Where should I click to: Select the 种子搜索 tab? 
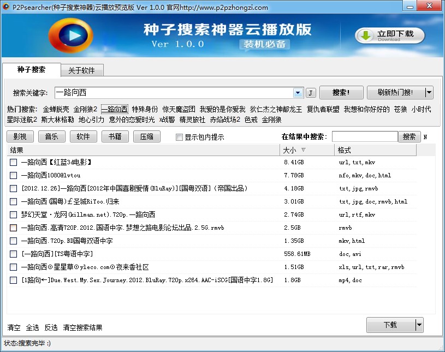point(32,69)
